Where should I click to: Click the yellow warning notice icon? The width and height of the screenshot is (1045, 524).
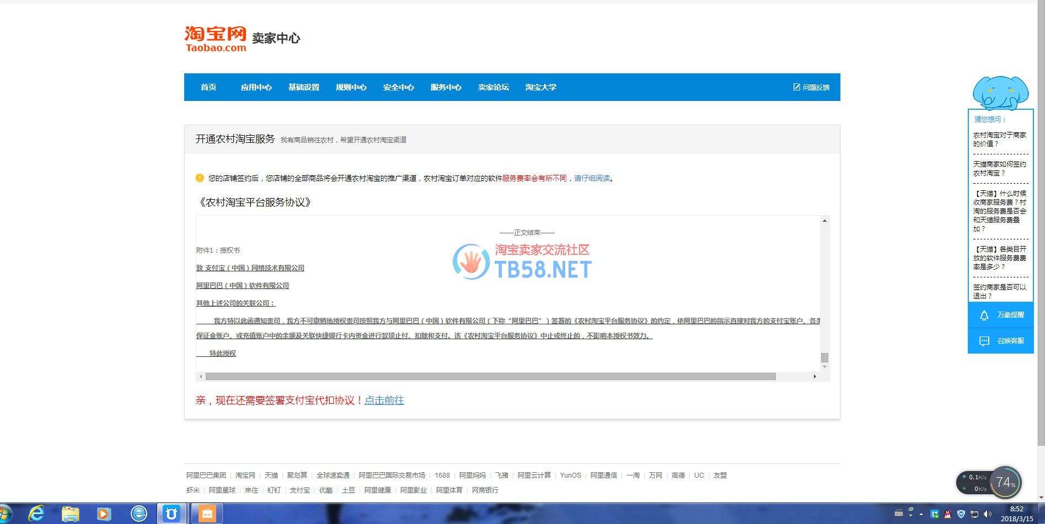200,178
